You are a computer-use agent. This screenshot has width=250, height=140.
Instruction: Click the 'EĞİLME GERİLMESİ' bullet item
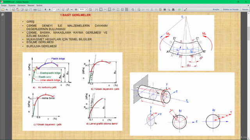40,42
